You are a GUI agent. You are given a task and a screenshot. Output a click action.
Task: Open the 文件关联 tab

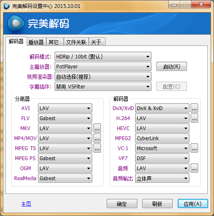76,42
